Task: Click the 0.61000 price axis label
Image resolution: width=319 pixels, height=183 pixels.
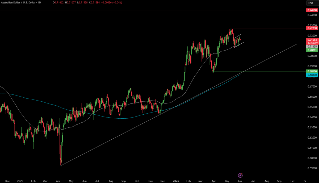Action: click(312, 148)
